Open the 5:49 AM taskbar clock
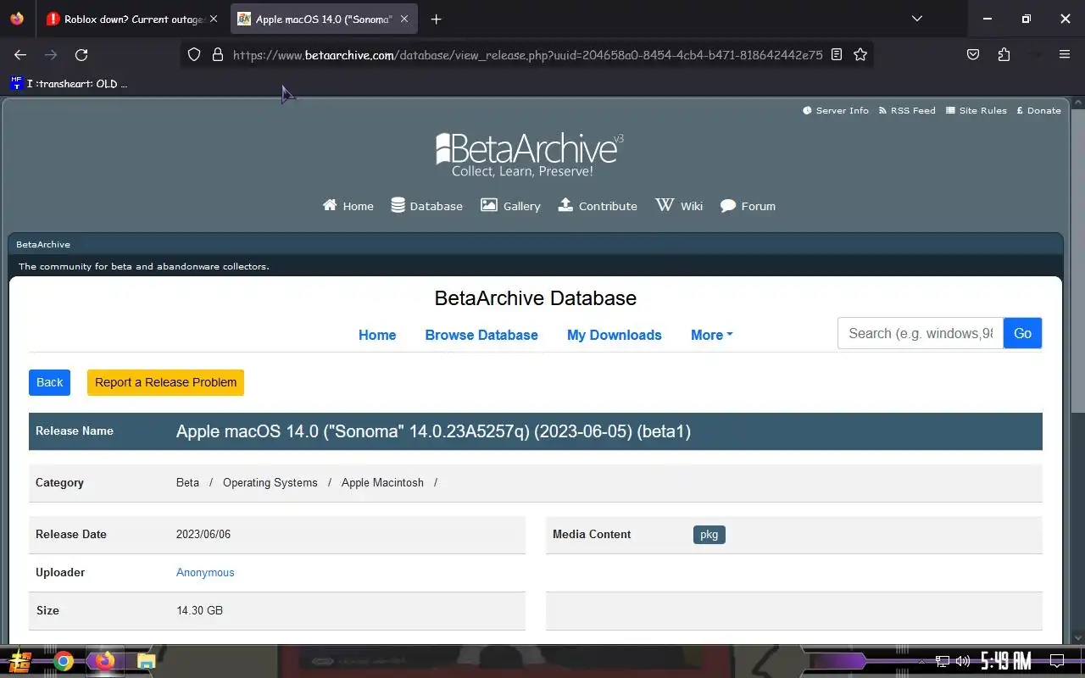Viewport: 1085px width, 678px height. coord(1005,661)
